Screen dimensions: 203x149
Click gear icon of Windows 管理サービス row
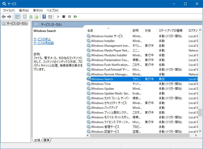pos(89,127)
